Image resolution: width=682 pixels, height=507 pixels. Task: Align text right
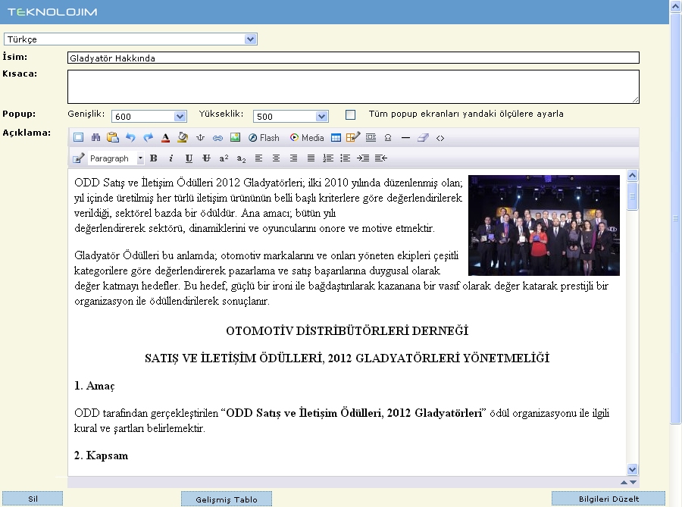click(x=293, y=158)
